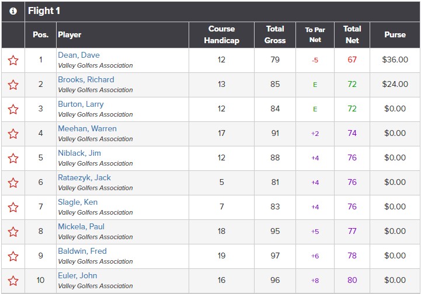Click Rataezyk, Jack's course handicap 5
The height and width of the screenshot is (294, 421).
[221, 182]
